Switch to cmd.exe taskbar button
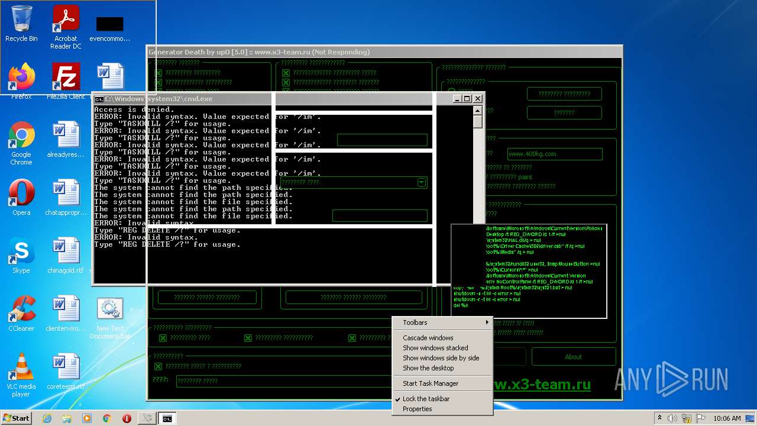Viewport: 757px width, 426px height. pos(167,418)
